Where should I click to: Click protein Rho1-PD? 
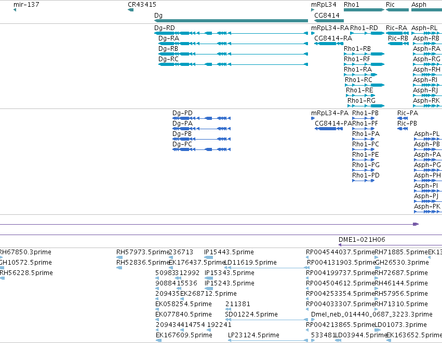point(364,181)
